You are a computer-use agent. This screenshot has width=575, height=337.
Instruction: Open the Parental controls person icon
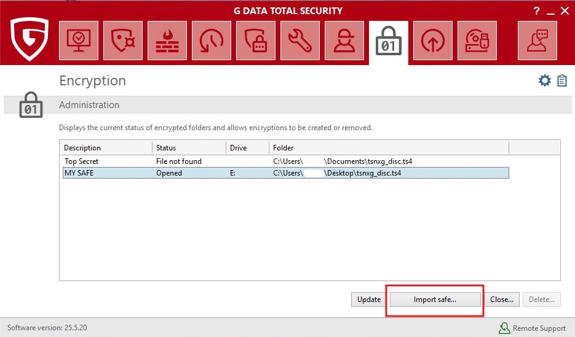[x=344, y=41]
